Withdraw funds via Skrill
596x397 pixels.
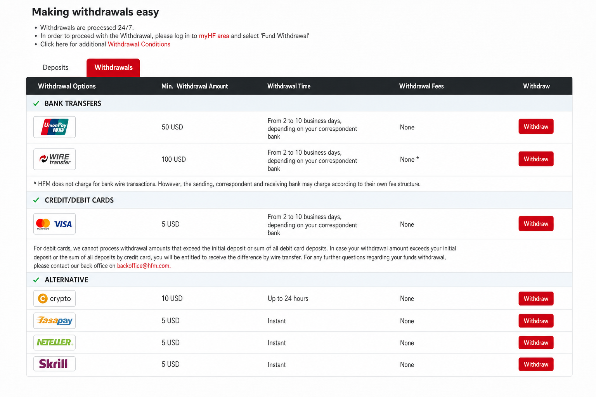point(536,364)
